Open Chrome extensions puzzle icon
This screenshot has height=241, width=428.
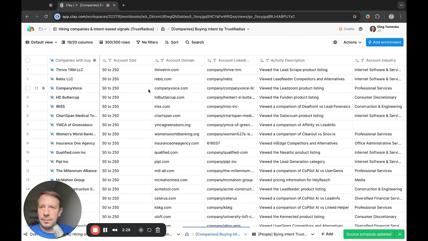[x=378, y=16]
